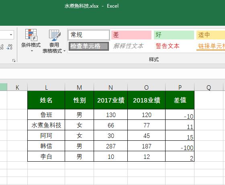Click the 性别 header cell
225x185 pixels.
pos(80,100)
